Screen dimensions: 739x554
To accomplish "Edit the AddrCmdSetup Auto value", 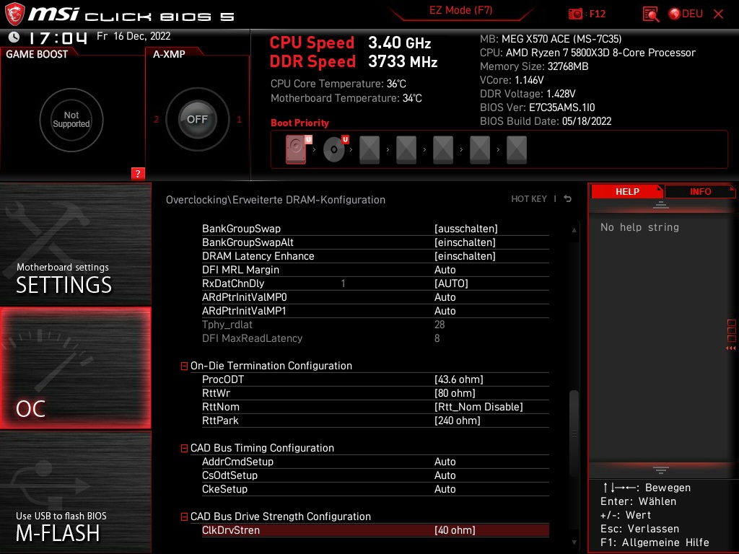I will [x=445, y=461].
